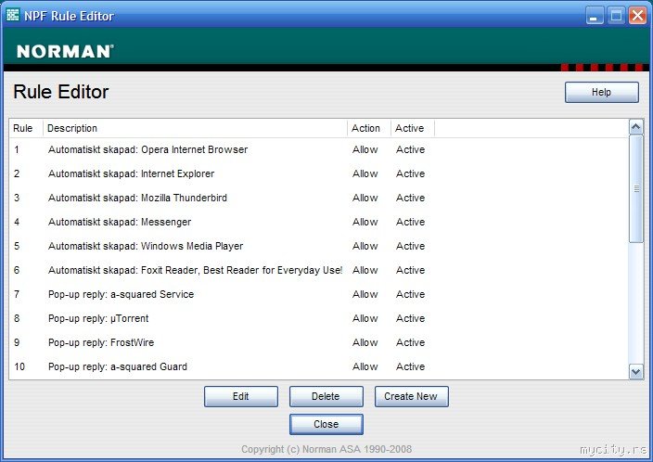This screenshot has width=653, height=462.
Task: Open Help for the Rule Editor
Action: 601,92
